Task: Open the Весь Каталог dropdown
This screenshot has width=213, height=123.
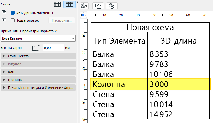Action: [x=38, y=38]
